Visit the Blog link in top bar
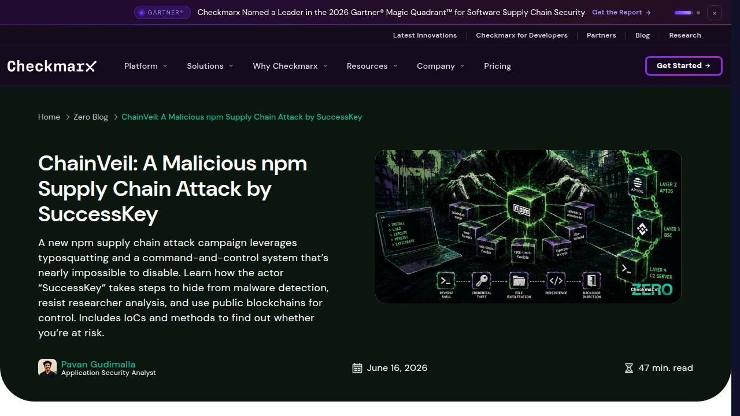This screenshot has width=740, height=416. tap(642, 35)
